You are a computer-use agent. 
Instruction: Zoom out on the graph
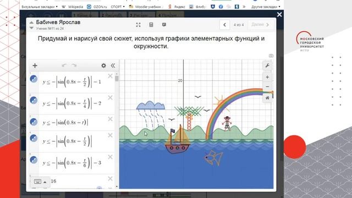coord(267,87)
